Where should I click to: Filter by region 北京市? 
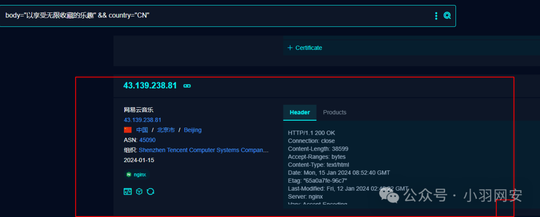point(166,130)
